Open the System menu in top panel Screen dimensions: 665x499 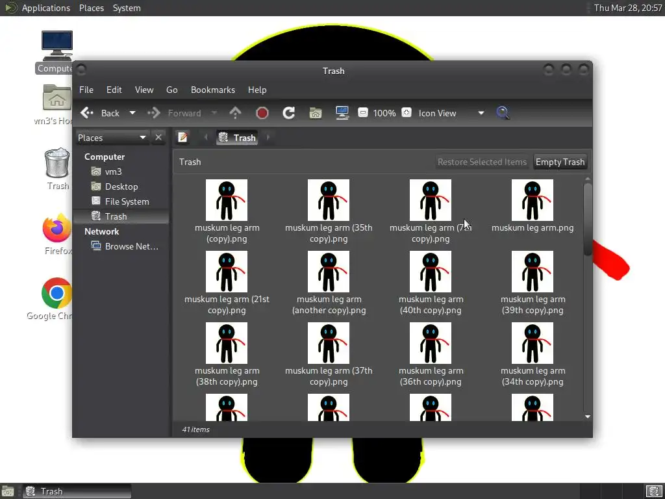pos(127,8)
